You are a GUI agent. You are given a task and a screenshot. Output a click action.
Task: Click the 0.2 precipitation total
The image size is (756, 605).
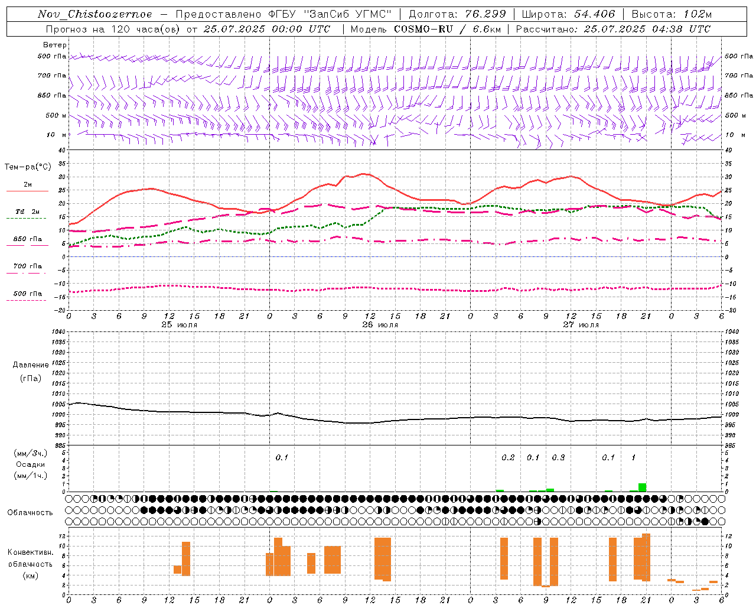[x=508, y=458]
